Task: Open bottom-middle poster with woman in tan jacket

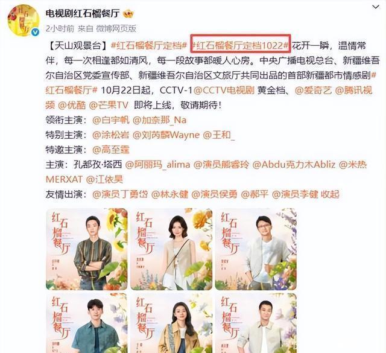Action: (x=171, y=323)
